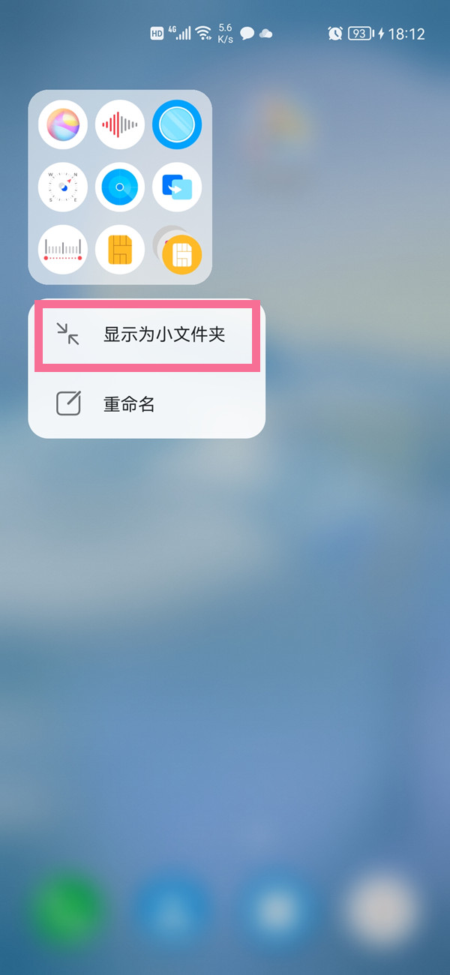Tap the shrink arrows icon
The width and height of the screenshot is (450, 975).
tap(68, 334)
